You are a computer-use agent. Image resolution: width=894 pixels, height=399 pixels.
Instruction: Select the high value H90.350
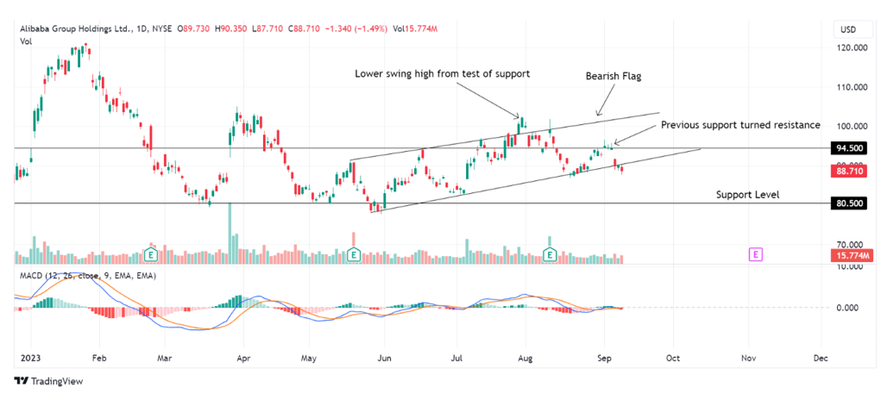(x=231, y=28)
